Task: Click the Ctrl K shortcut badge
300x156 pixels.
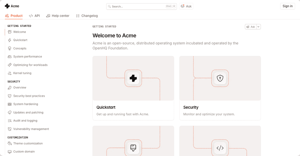Action: [171, 6]
